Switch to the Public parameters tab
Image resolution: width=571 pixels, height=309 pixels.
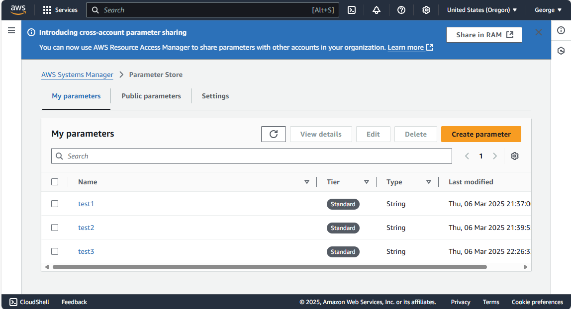(x=151, y=96)
